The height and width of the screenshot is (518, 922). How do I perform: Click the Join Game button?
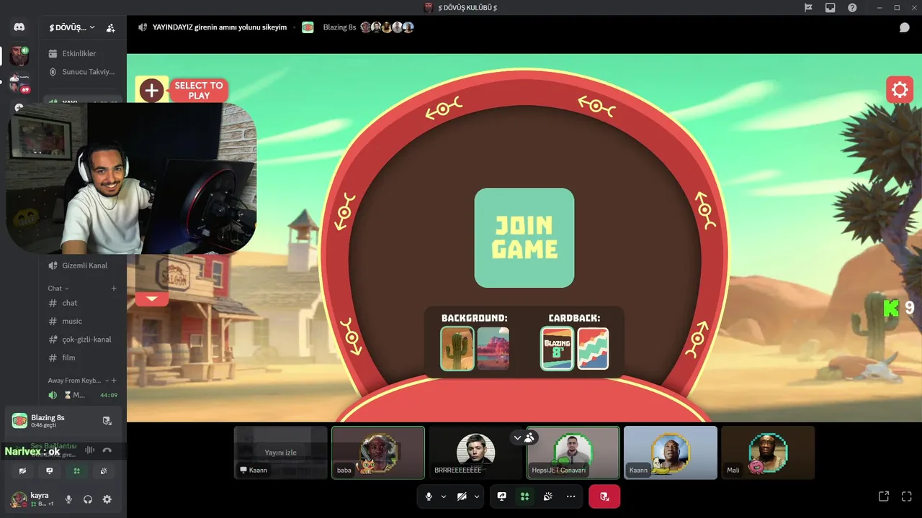(524, 238)
